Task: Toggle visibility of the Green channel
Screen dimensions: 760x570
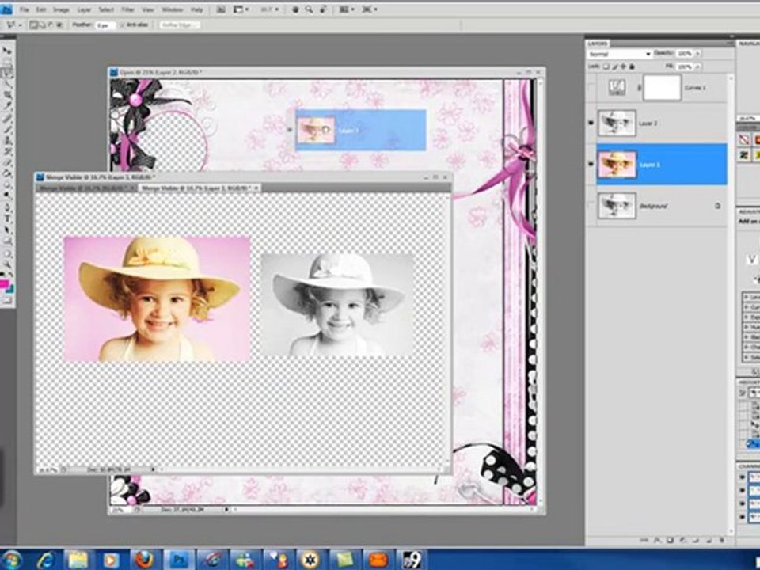Action: pos(742,504)
